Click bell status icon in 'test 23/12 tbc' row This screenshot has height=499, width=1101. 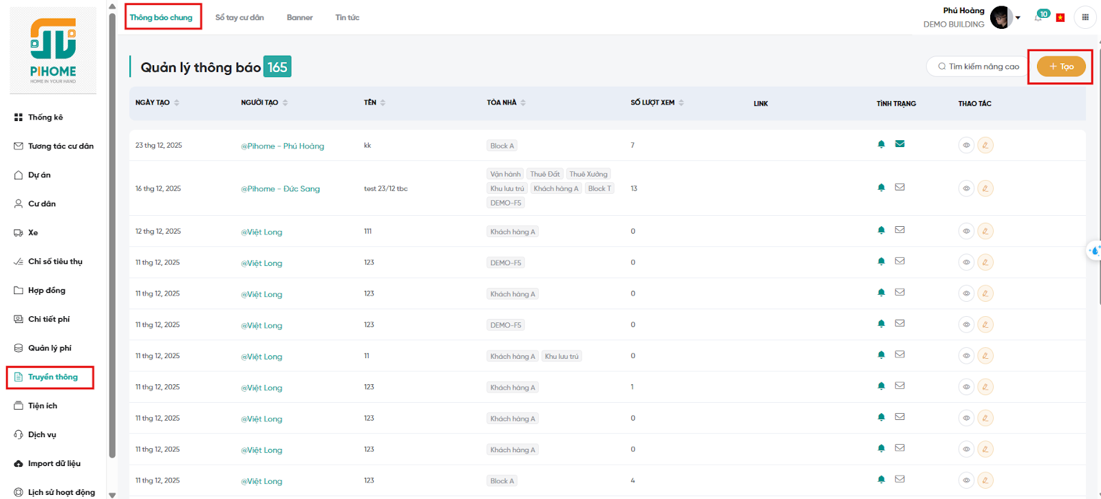click(x=881, y=188)
